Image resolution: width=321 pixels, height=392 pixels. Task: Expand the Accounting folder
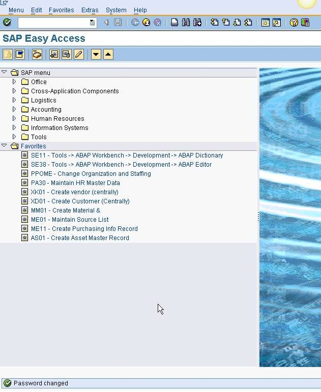tap(14, 109)
